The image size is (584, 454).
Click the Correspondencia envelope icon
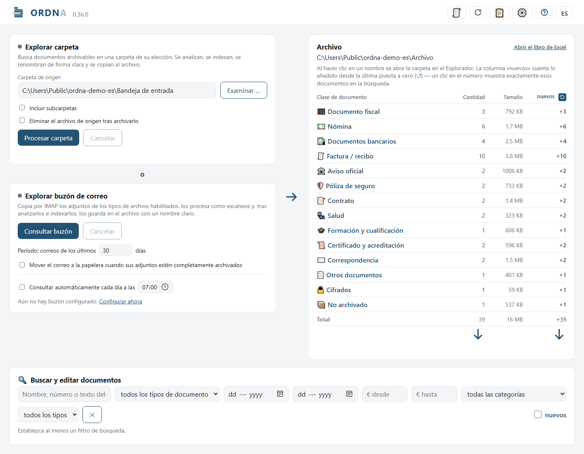tap(321, 260)
